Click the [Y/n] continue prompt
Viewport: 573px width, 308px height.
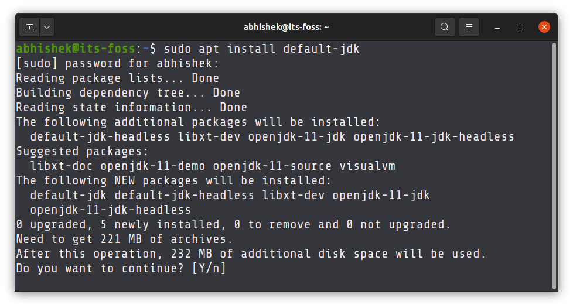coord(209,269)
